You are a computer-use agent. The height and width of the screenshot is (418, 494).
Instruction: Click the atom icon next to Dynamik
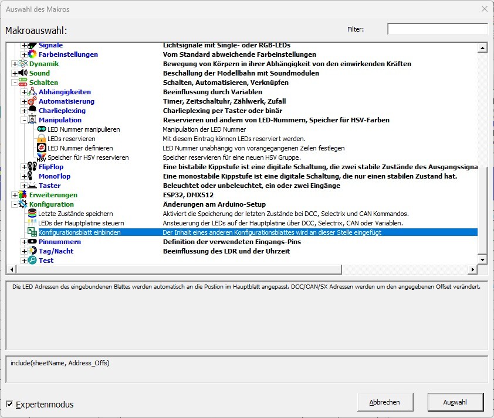[23, 64]
